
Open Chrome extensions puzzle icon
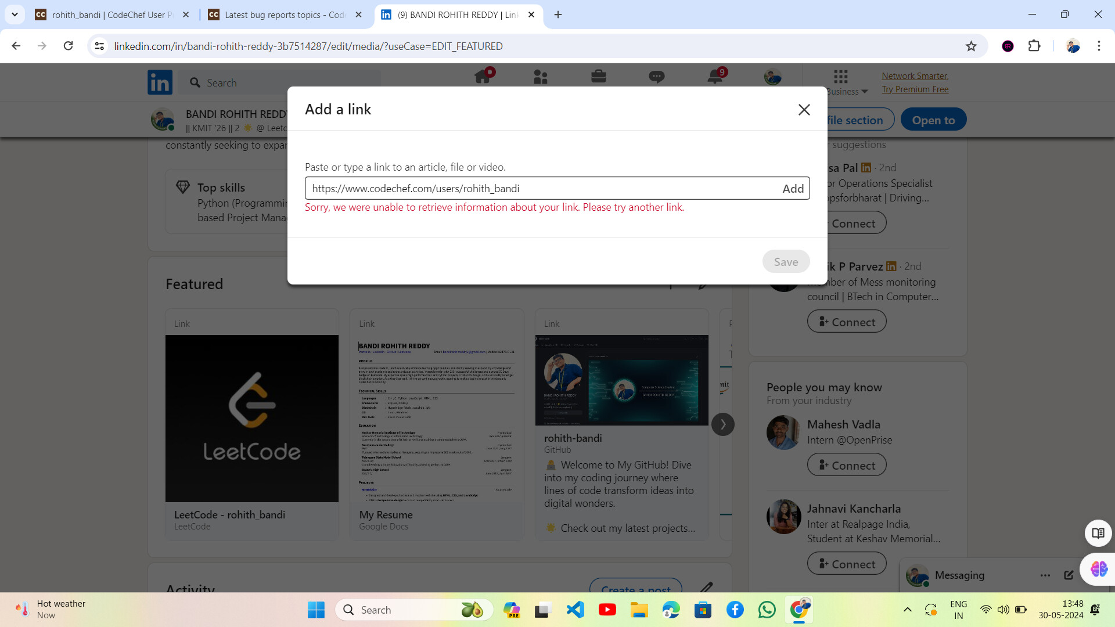(x=1034, y=46)
